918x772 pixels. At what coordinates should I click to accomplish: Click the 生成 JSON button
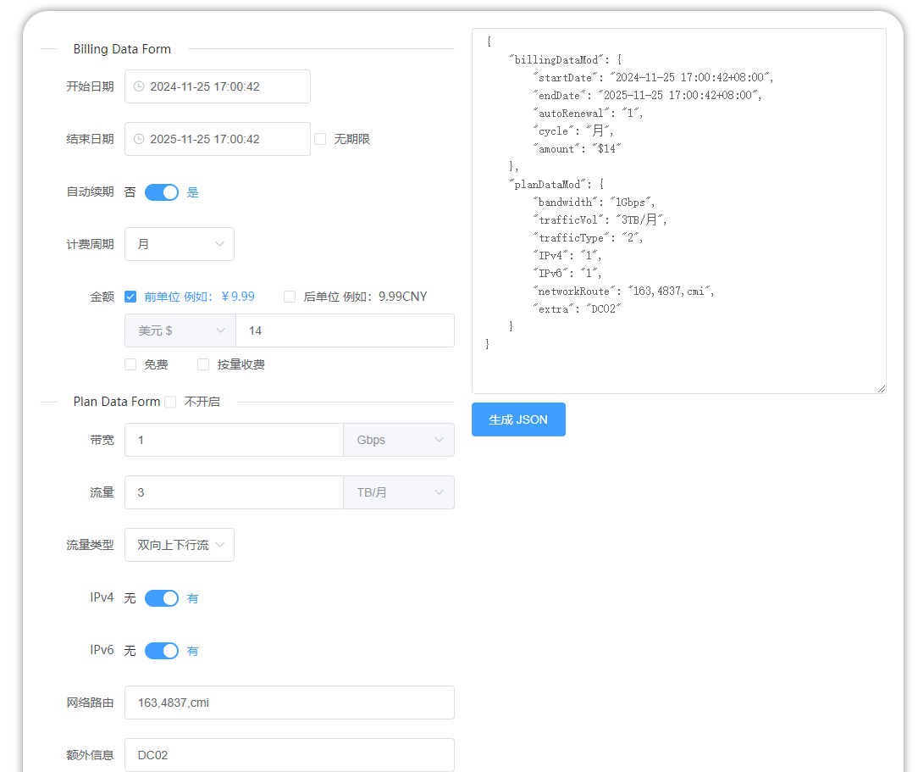point(518,419)
